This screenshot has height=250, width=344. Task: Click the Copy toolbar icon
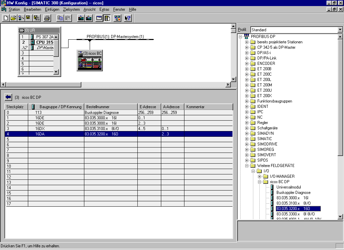point(60,18)
